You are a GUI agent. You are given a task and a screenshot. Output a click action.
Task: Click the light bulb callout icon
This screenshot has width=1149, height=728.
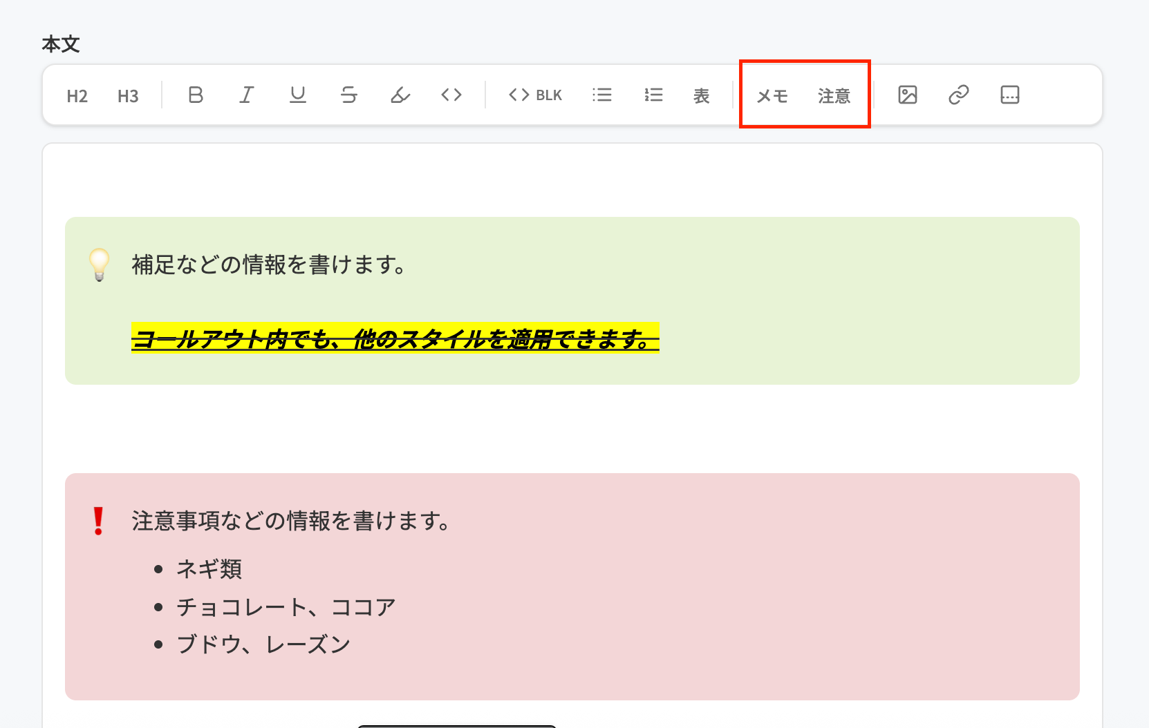[99, 265]
